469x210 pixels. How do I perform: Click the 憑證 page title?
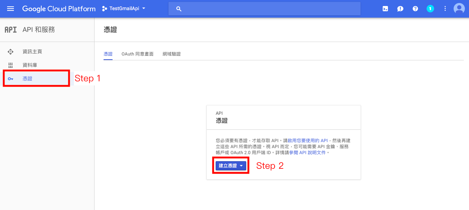click(110, 30)
